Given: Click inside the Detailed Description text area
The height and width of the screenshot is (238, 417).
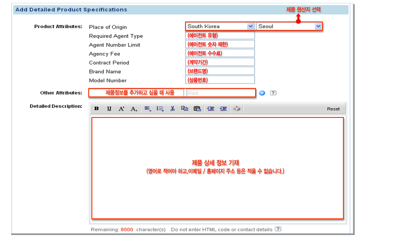Looking at the screenshot, I should (218, 168).
